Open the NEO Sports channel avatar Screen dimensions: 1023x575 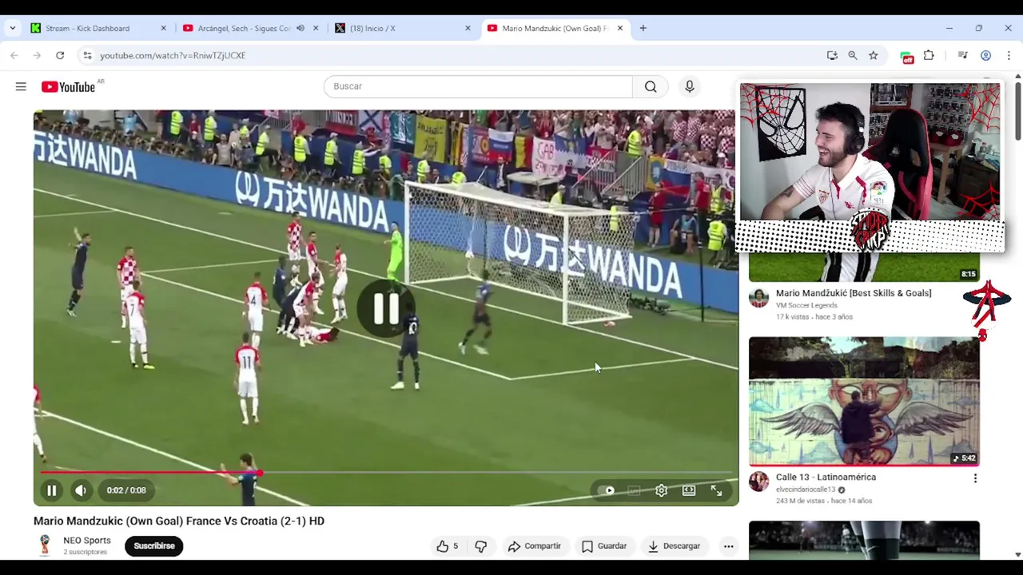click(45, 545)
